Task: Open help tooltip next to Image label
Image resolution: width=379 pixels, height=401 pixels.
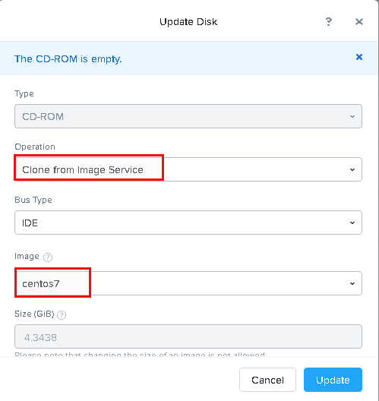Action: pyautogui.click(x=48, y=257)
